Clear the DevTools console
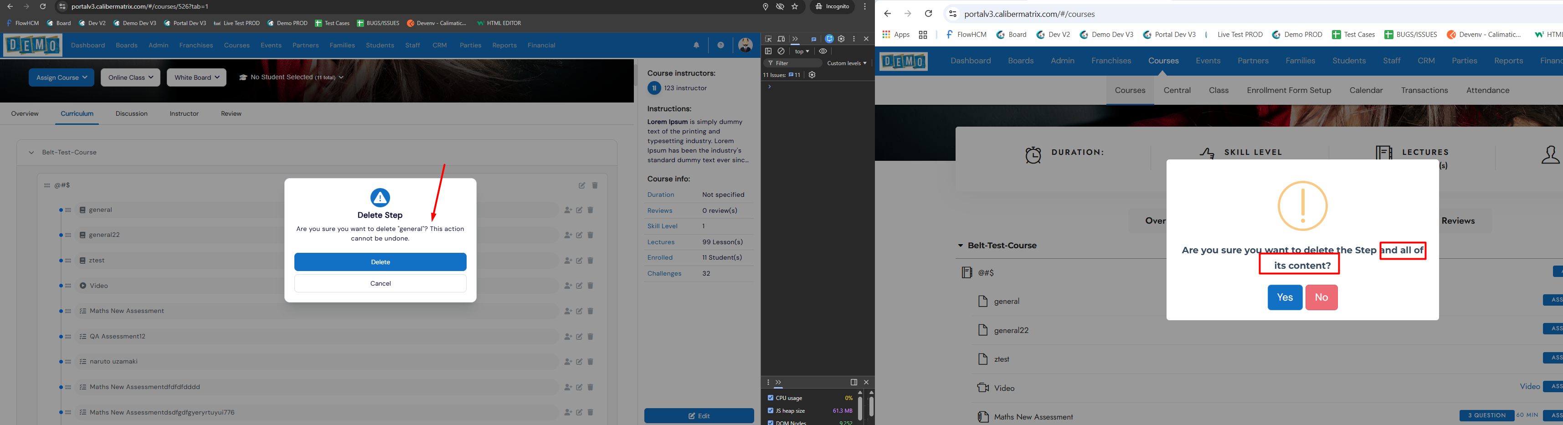Viewport: 1563px width, 425px height. (x=781, y=51)
